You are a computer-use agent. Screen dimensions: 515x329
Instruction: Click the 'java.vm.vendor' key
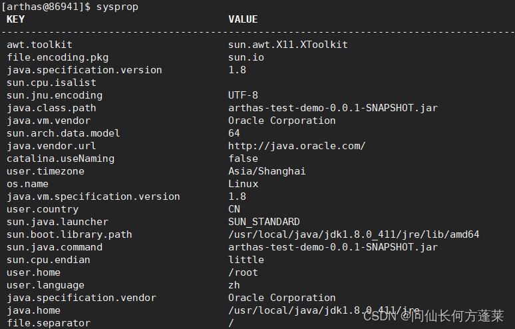click(x=49, y=121)
